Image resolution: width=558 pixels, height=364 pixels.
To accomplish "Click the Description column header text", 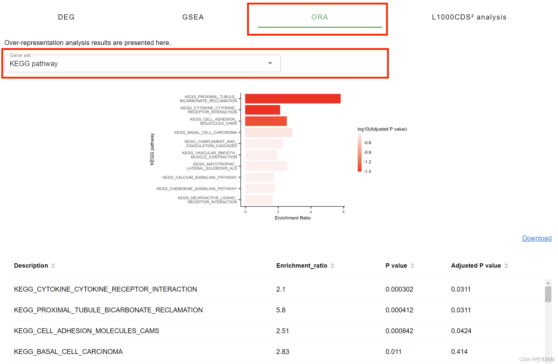I will click(31, 266).
